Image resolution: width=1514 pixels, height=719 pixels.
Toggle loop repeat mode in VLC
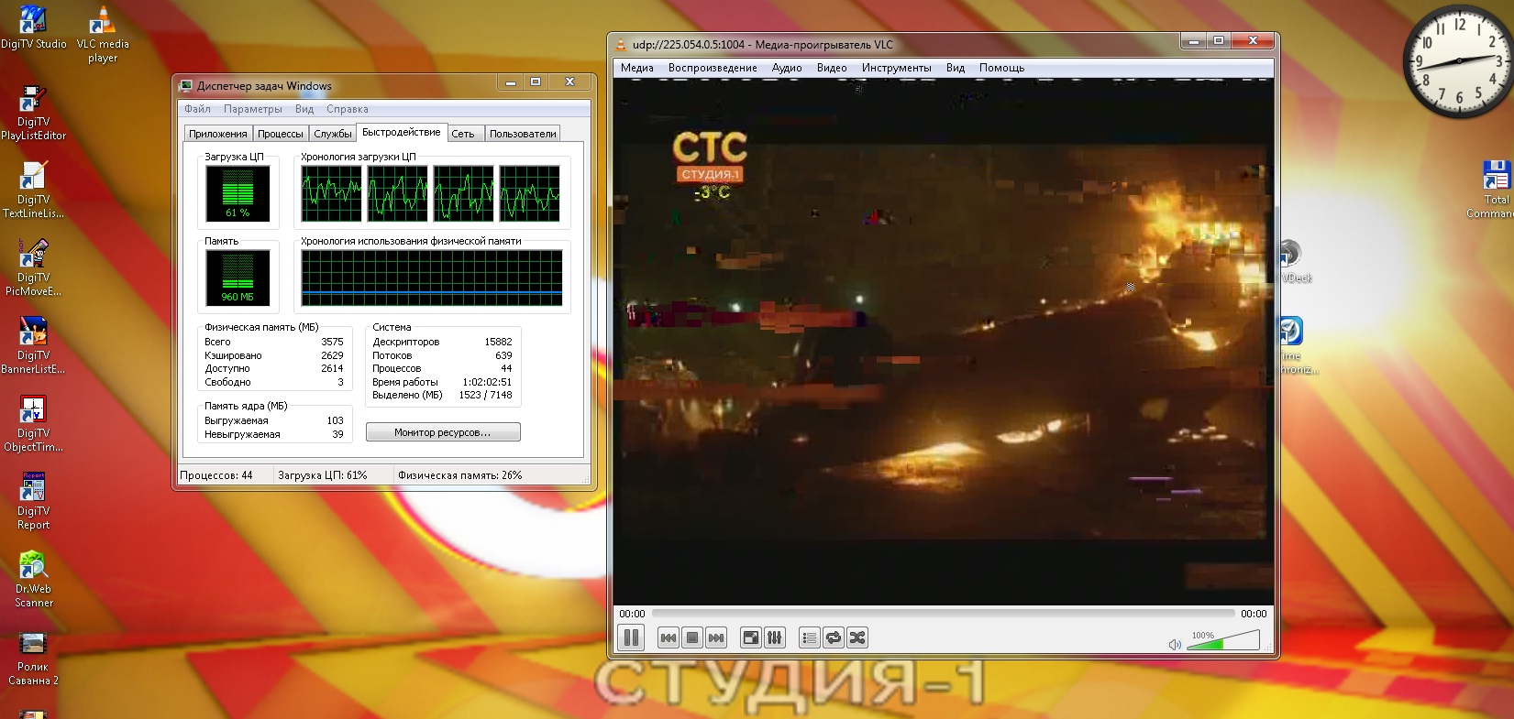tap(833, 637)
